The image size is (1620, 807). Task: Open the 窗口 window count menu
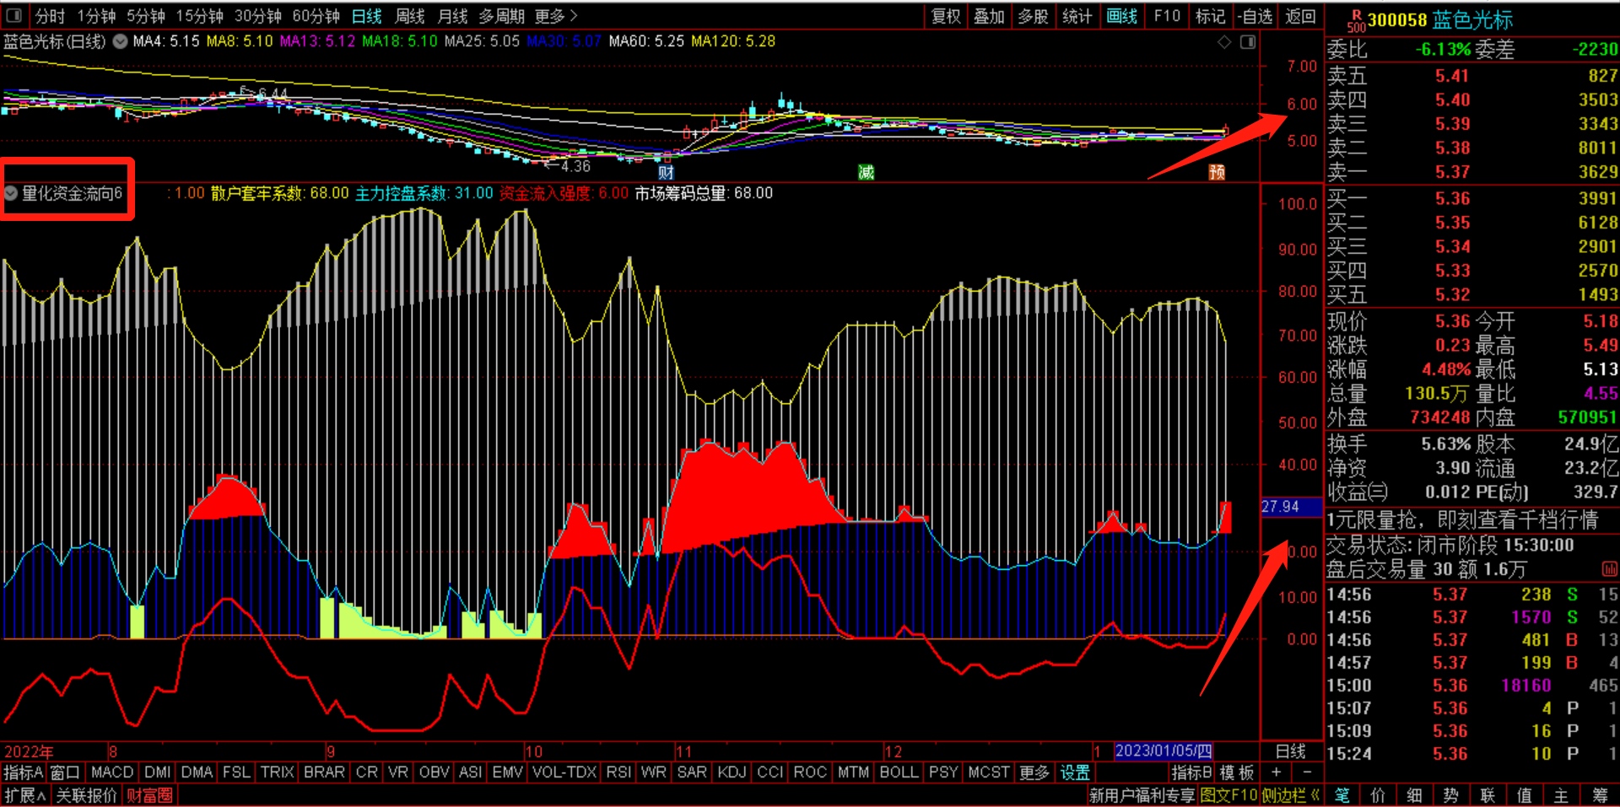[65, 772]
